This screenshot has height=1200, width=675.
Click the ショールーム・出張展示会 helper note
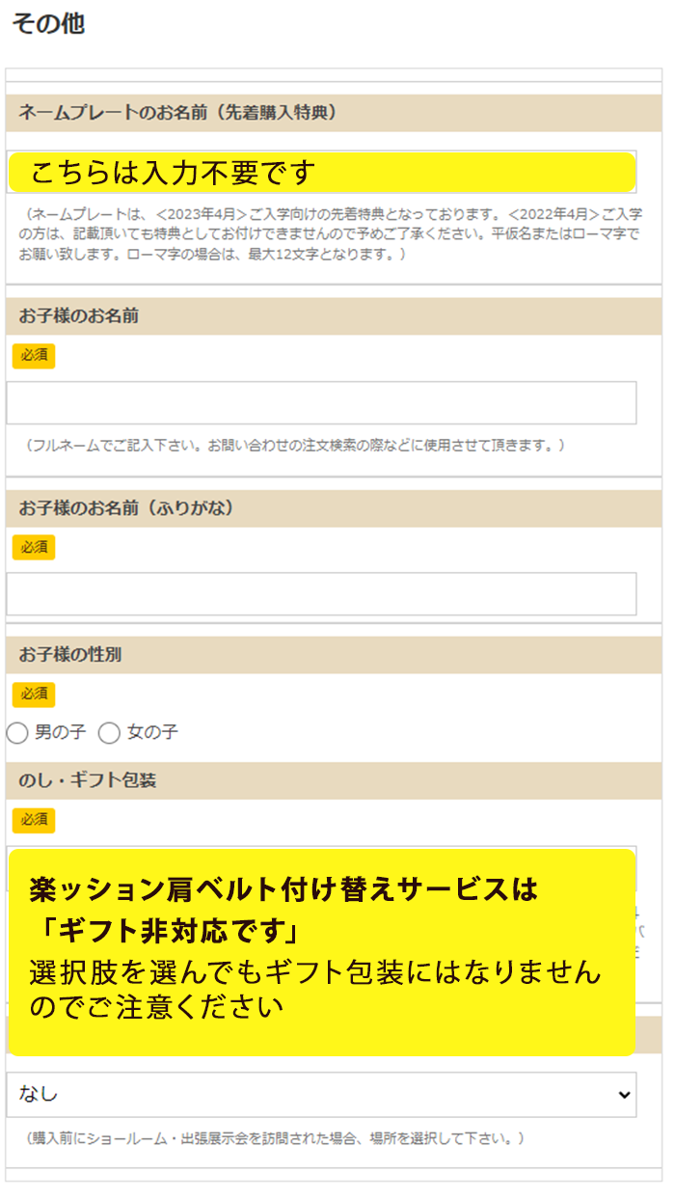275,1138
